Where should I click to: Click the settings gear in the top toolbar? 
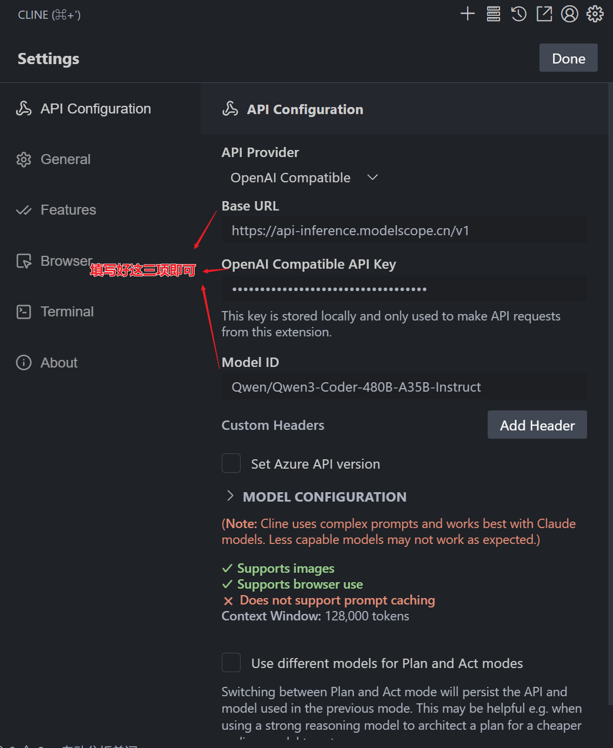click(595, 14)
